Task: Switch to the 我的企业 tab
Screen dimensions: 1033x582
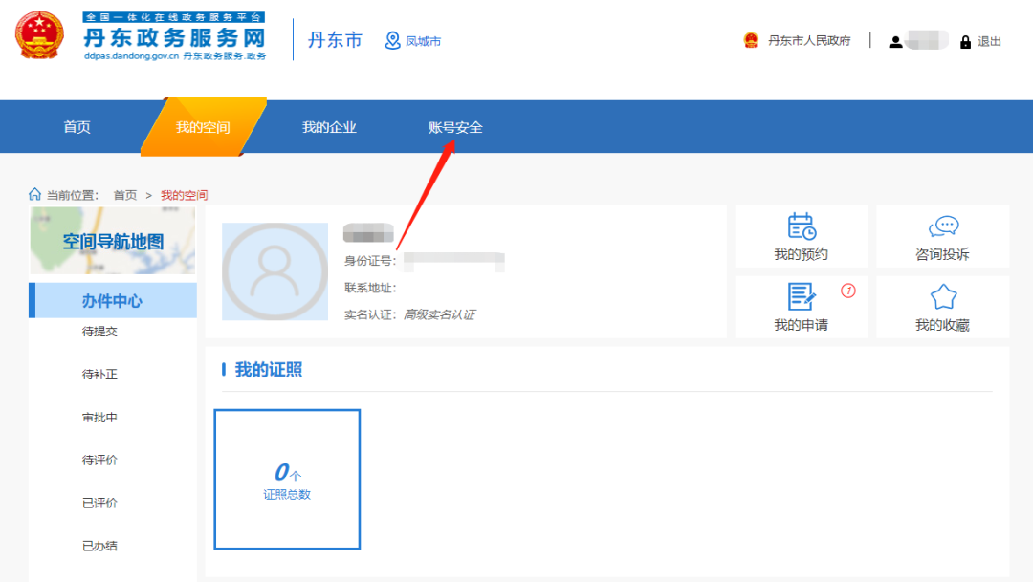Action: [x=327, y=126]
